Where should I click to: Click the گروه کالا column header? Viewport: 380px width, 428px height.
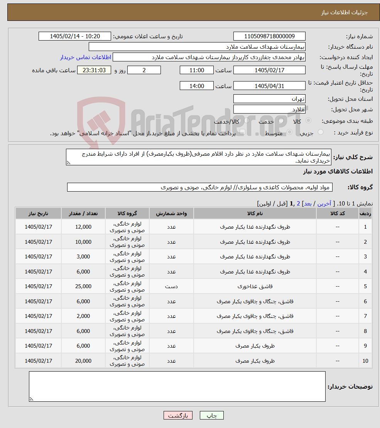(127, 214)
